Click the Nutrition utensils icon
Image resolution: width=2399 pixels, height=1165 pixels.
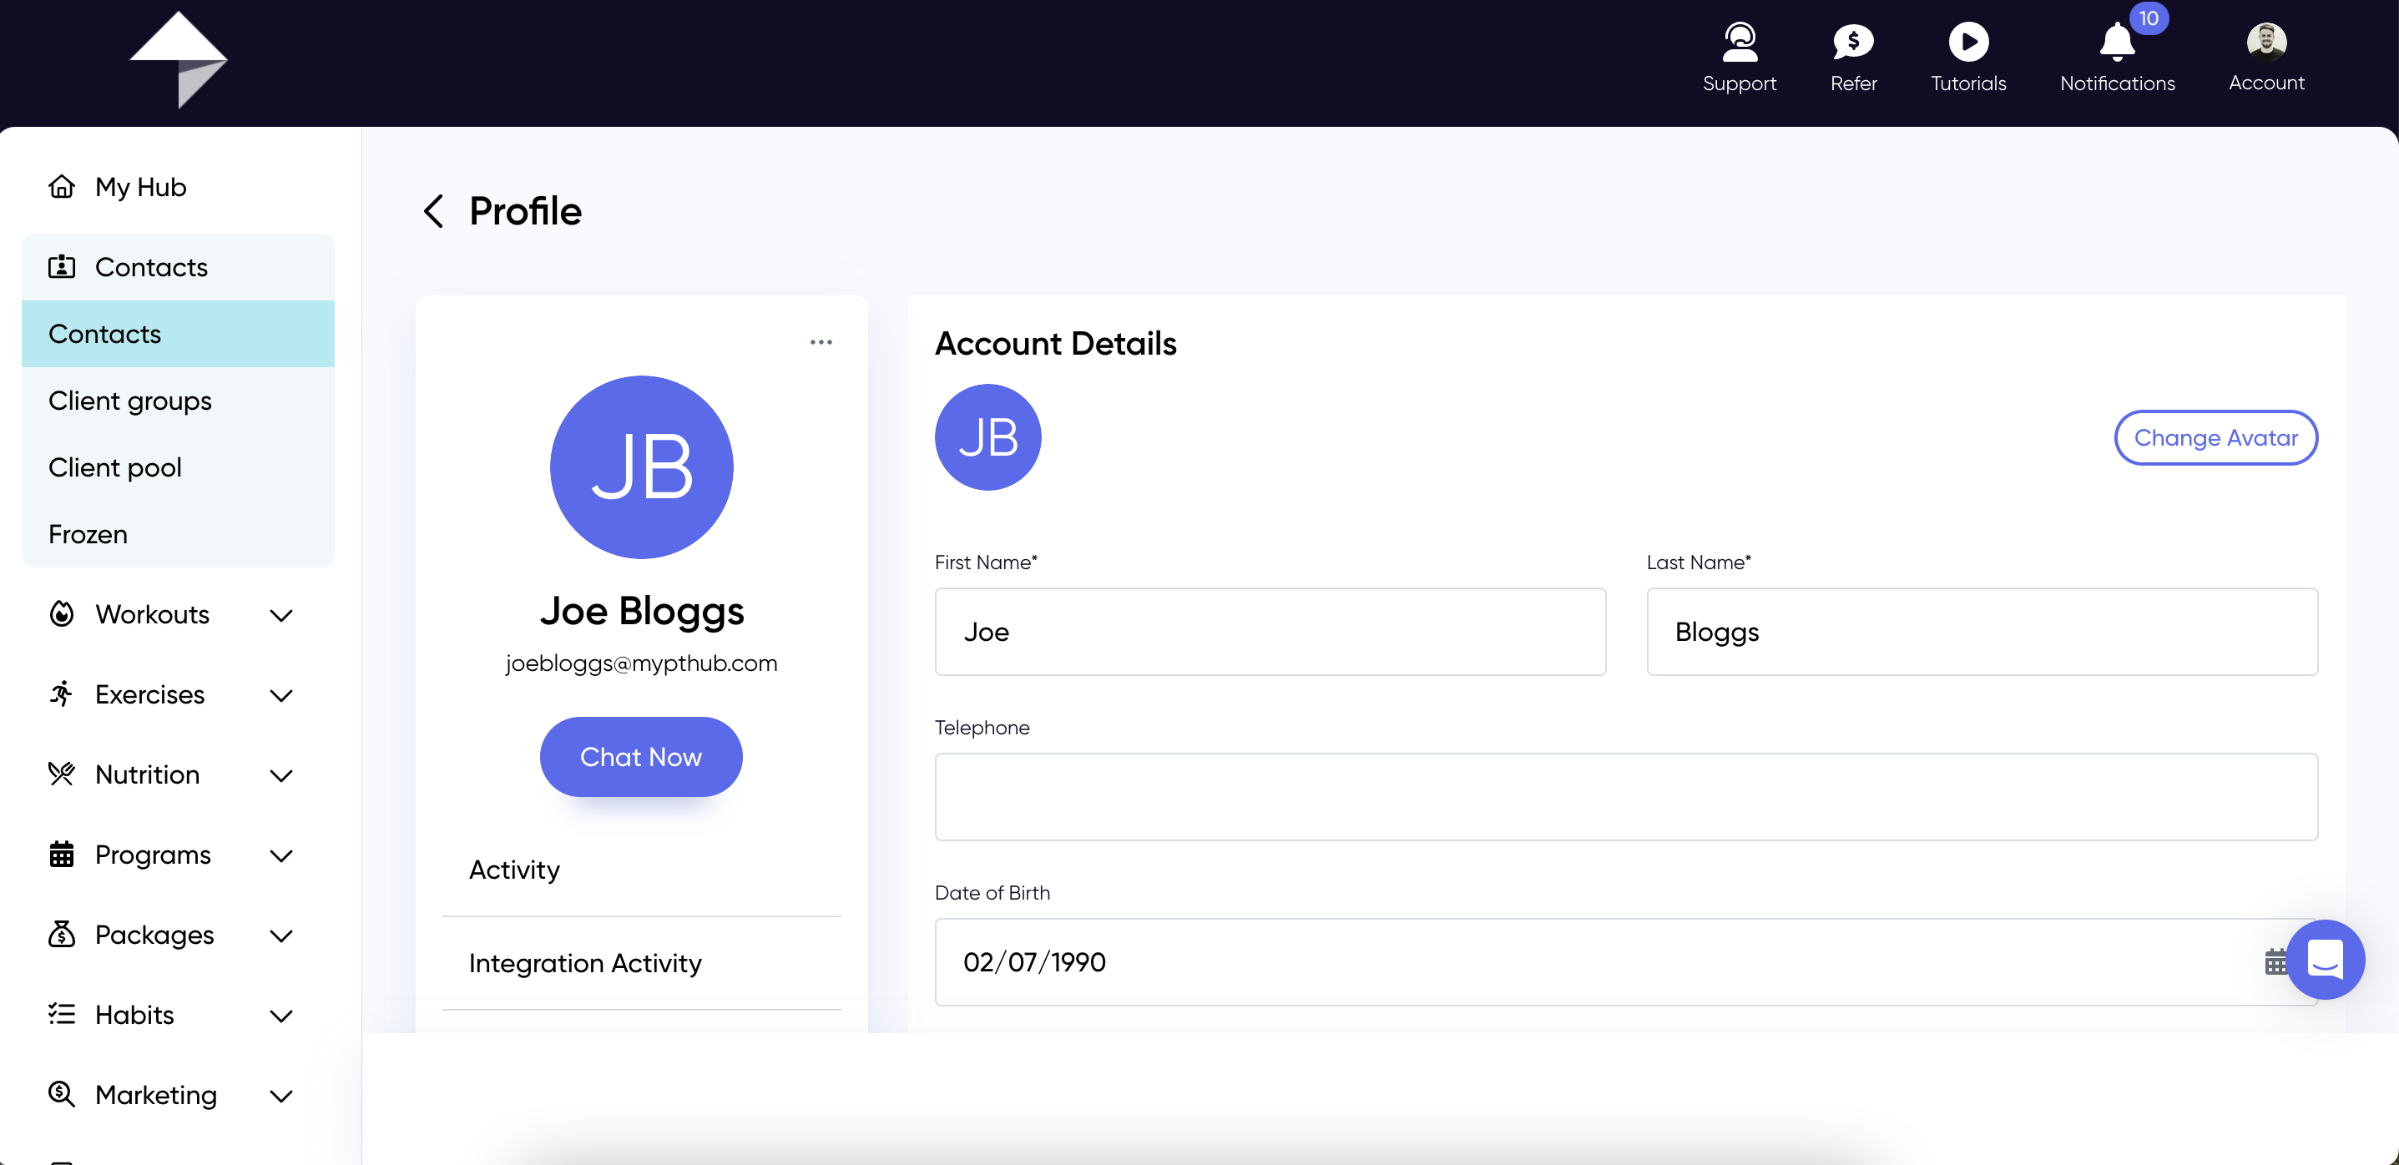click(62, 774)
